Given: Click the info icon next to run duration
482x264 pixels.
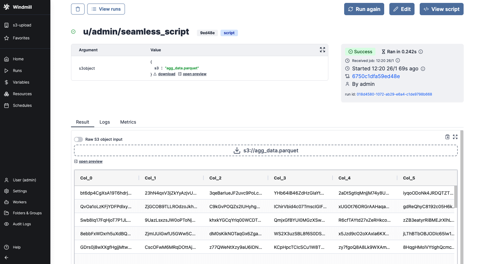Looking at the screenshot, I should pyautogui.click(x=421, y=52).
